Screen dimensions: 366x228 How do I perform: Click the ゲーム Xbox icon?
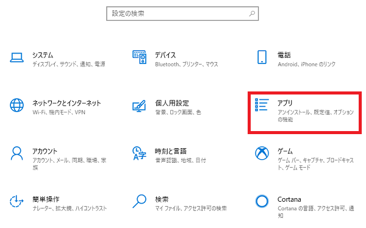pyautogui.click(x=262, y=153)
